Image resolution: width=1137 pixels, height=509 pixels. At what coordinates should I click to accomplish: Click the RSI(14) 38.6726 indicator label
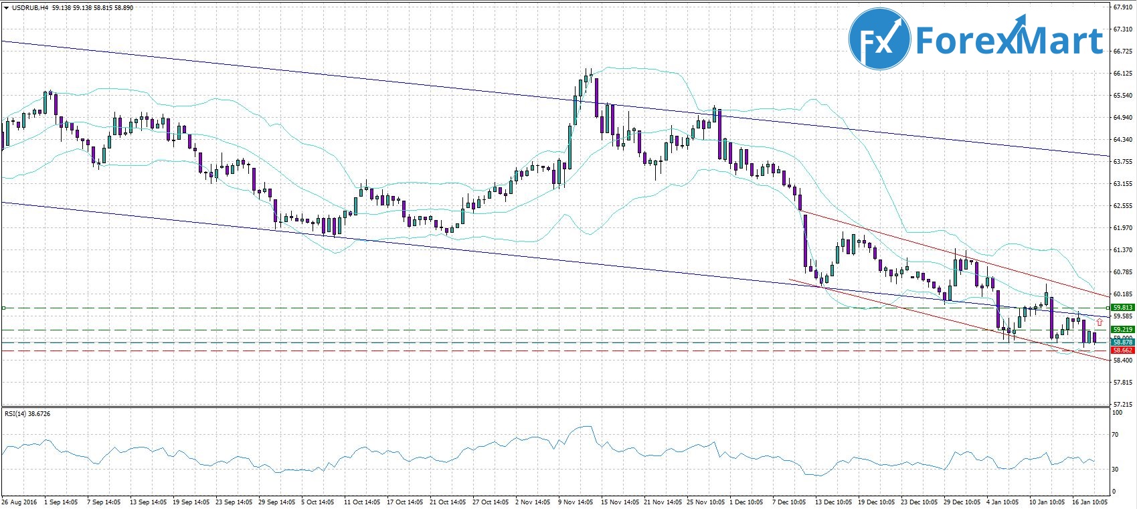click(27, 414)
